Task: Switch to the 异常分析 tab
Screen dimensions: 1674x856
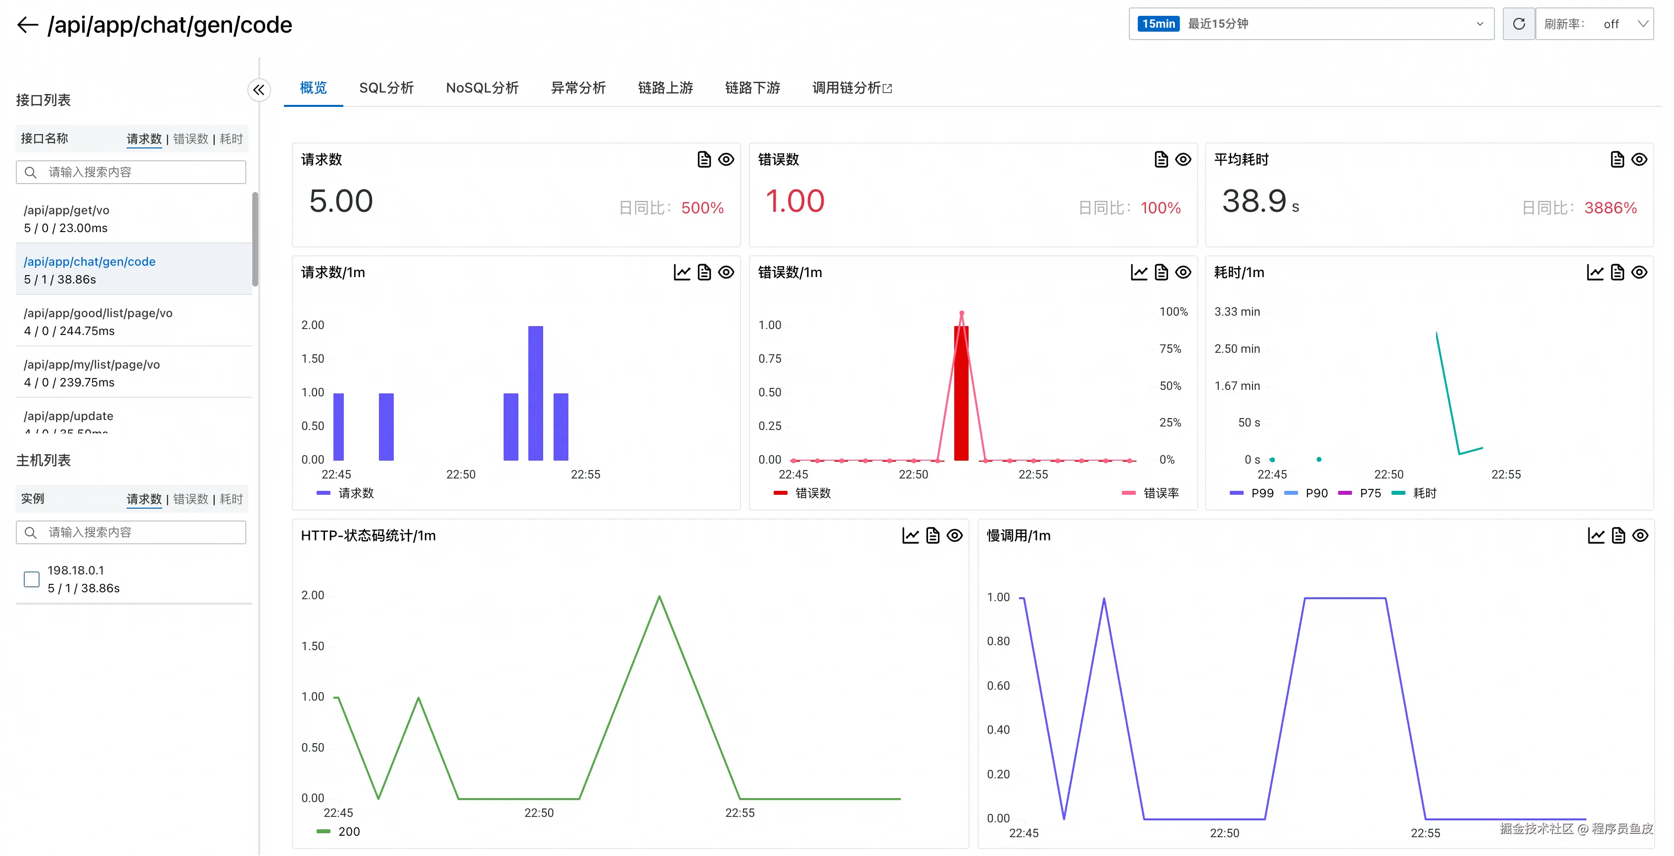Action: point(578,88)
